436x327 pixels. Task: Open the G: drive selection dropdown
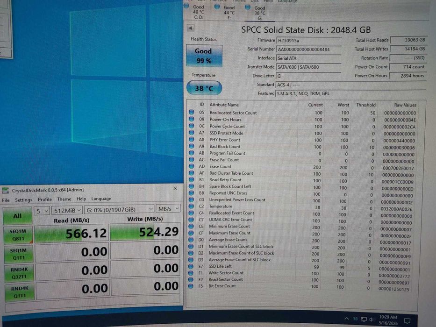pyautogui.click(x=119, y=209)
